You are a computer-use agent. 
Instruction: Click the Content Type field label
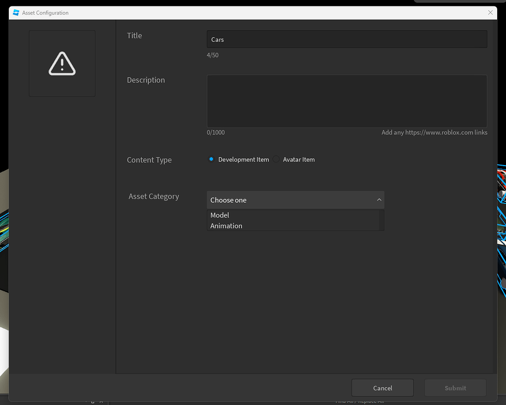(x=149, y=160)
